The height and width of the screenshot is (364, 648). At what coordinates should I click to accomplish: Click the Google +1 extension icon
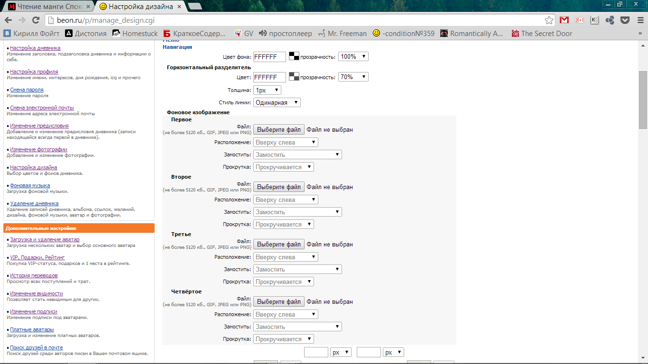tap(579, 20)
